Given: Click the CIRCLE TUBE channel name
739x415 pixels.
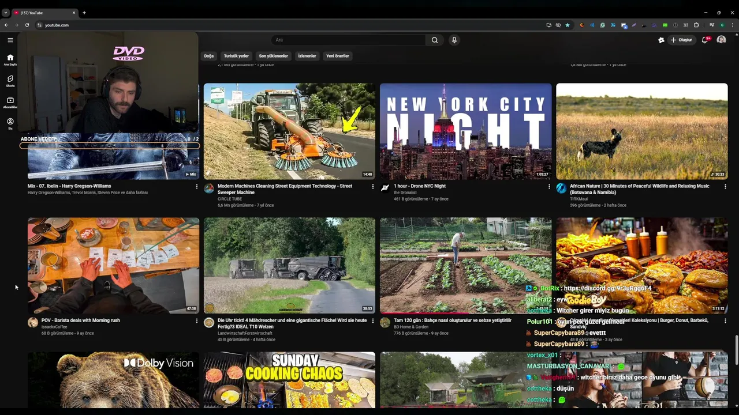Looking at the screenshot, I should 230,199.
